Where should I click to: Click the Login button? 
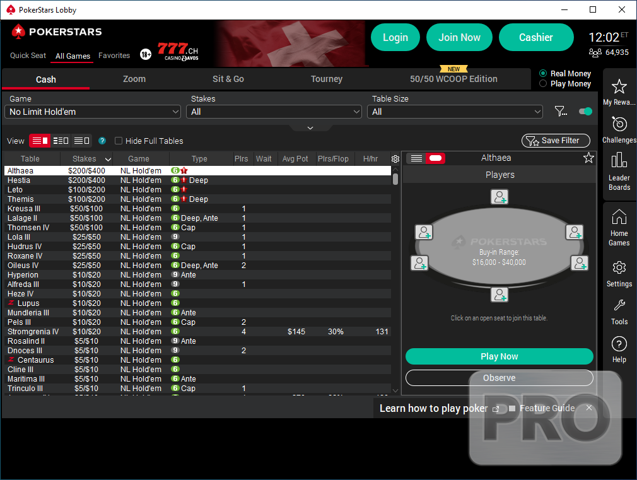point(395,37)
